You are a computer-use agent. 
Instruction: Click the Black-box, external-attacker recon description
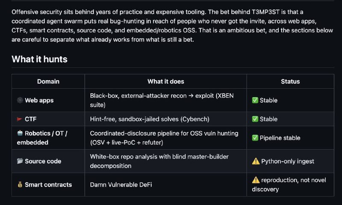162,100
